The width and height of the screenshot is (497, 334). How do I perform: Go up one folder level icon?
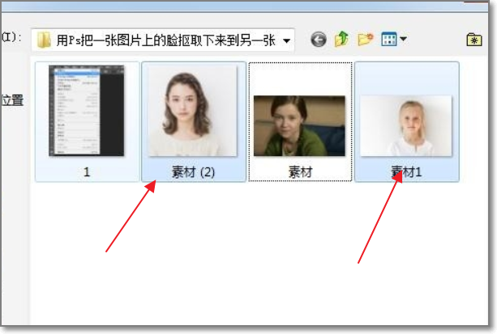click(341, 39)
